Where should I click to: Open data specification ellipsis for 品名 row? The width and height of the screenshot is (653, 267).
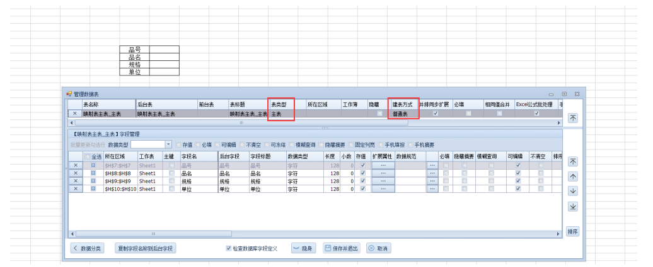click(432, 173)
